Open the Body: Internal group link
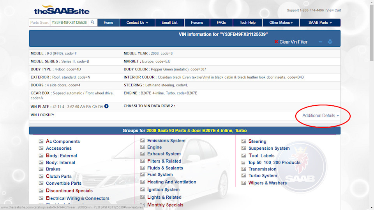 (x=60, y=163)
